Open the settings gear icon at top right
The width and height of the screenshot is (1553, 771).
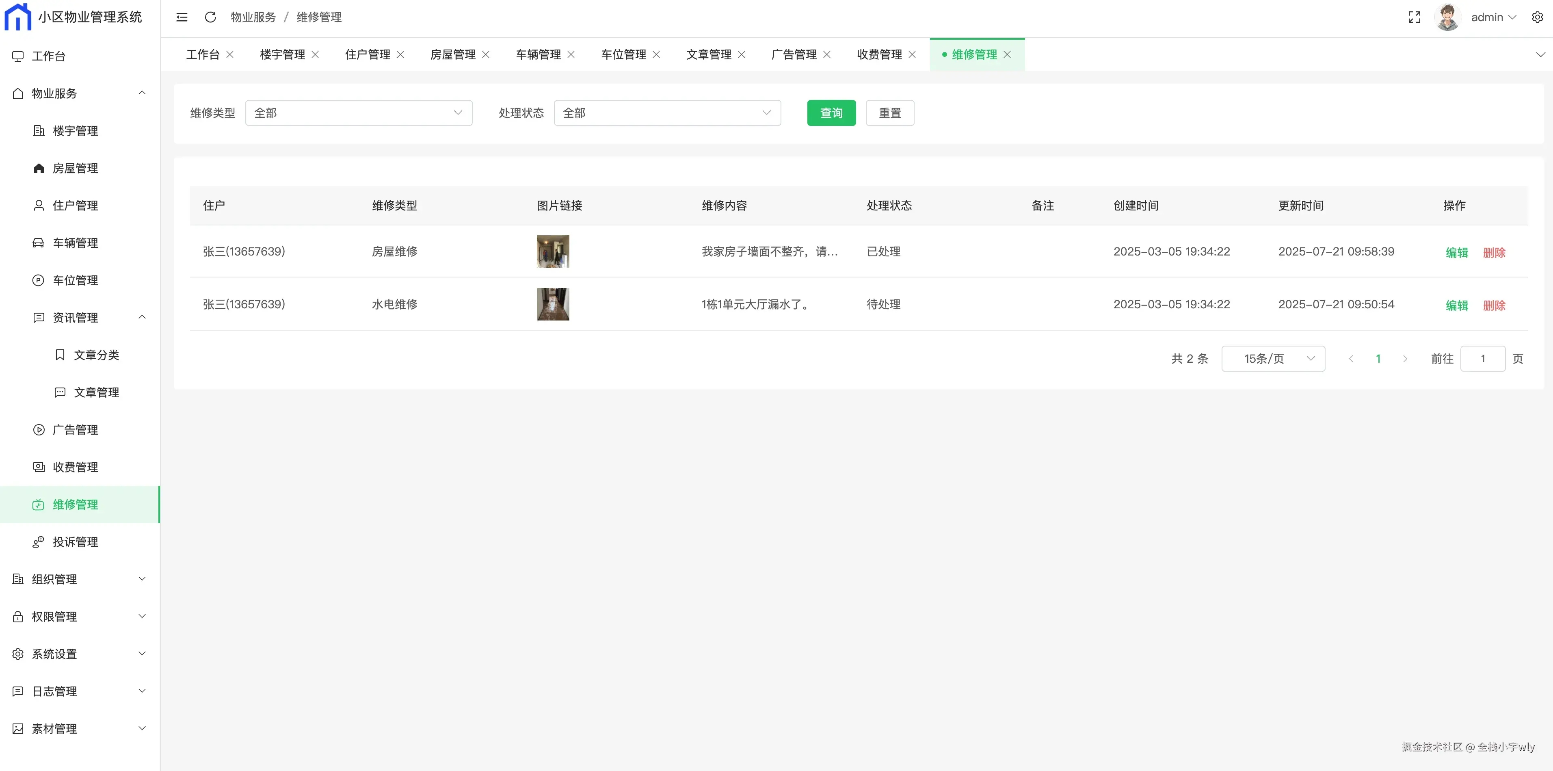(x=1537, y=17)
